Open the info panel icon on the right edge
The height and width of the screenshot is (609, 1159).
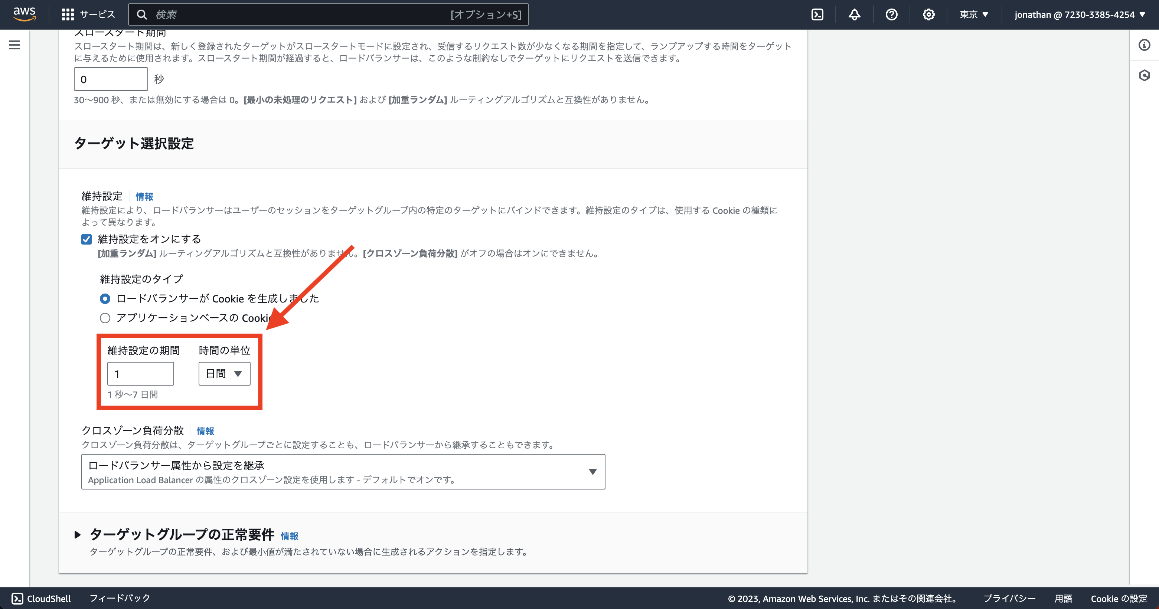(x=1144, y=45)
